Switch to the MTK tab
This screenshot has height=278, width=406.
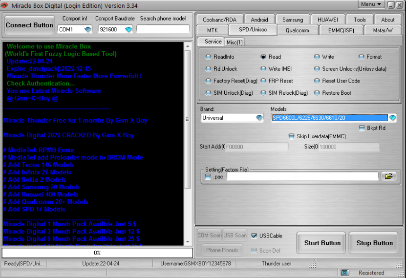pos(213,30)
